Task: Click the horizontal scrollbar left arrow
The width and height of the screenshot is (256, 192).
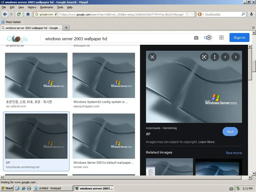Action: click(x=2, y=177)
